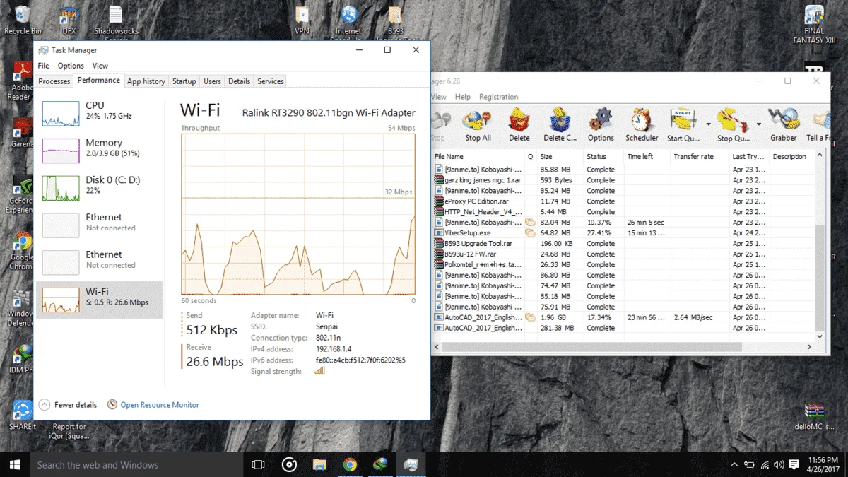Click the Delete toolbar icon in download manager
848x477 pixels.
point(519,125)
